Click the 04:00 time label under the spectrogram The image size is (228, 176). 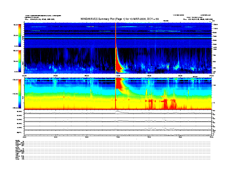56,76
